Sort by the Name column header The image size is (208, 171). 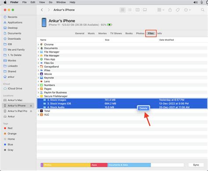(43, 40)
